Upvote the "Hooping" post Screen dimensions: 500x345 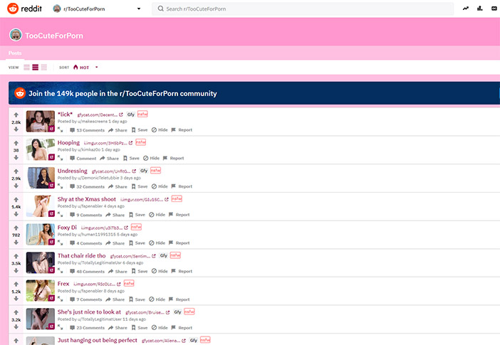coord(16,143)
